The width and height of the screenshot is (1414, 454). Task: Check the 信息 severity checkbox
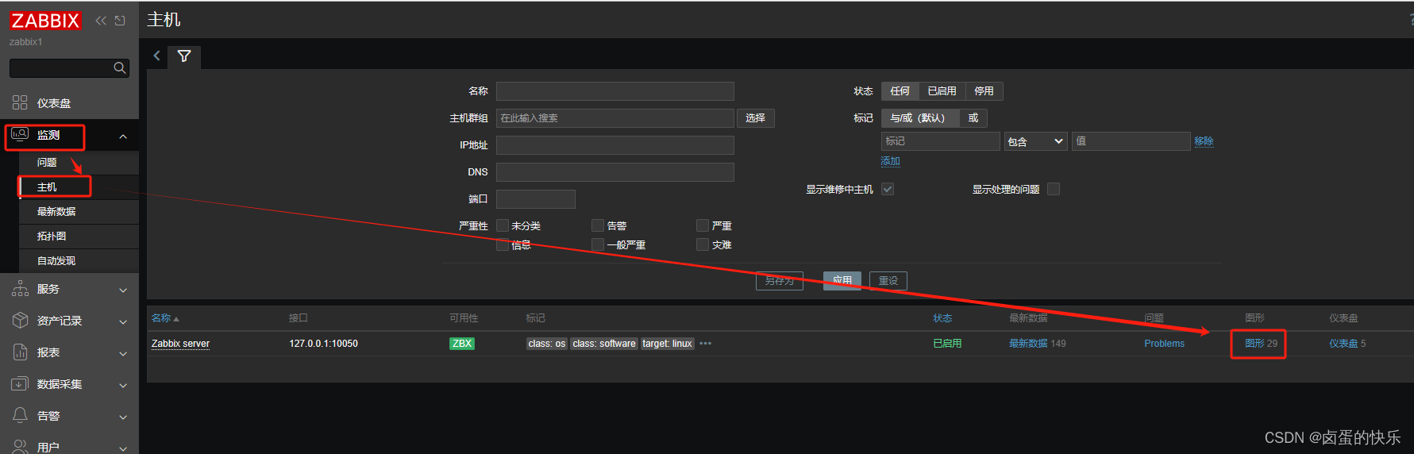[503, 244]
